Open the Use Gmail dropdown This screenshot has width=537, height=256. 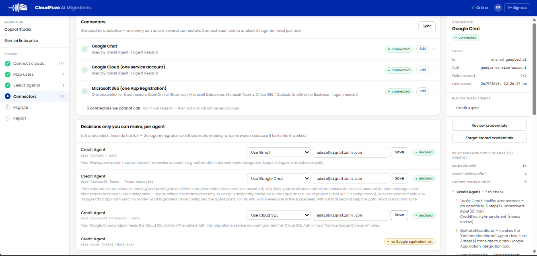pos(279,152)
